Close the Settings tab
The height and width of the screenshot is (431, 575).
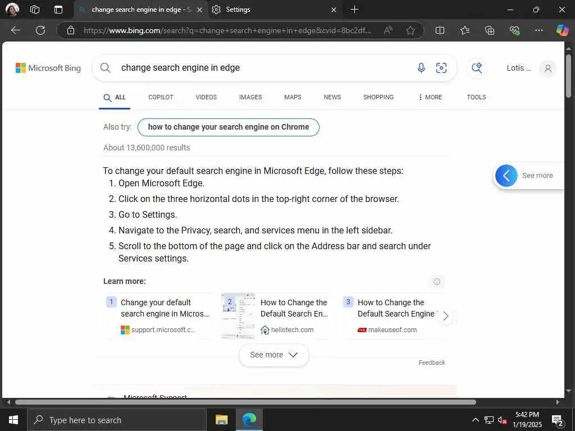(334, 10)
